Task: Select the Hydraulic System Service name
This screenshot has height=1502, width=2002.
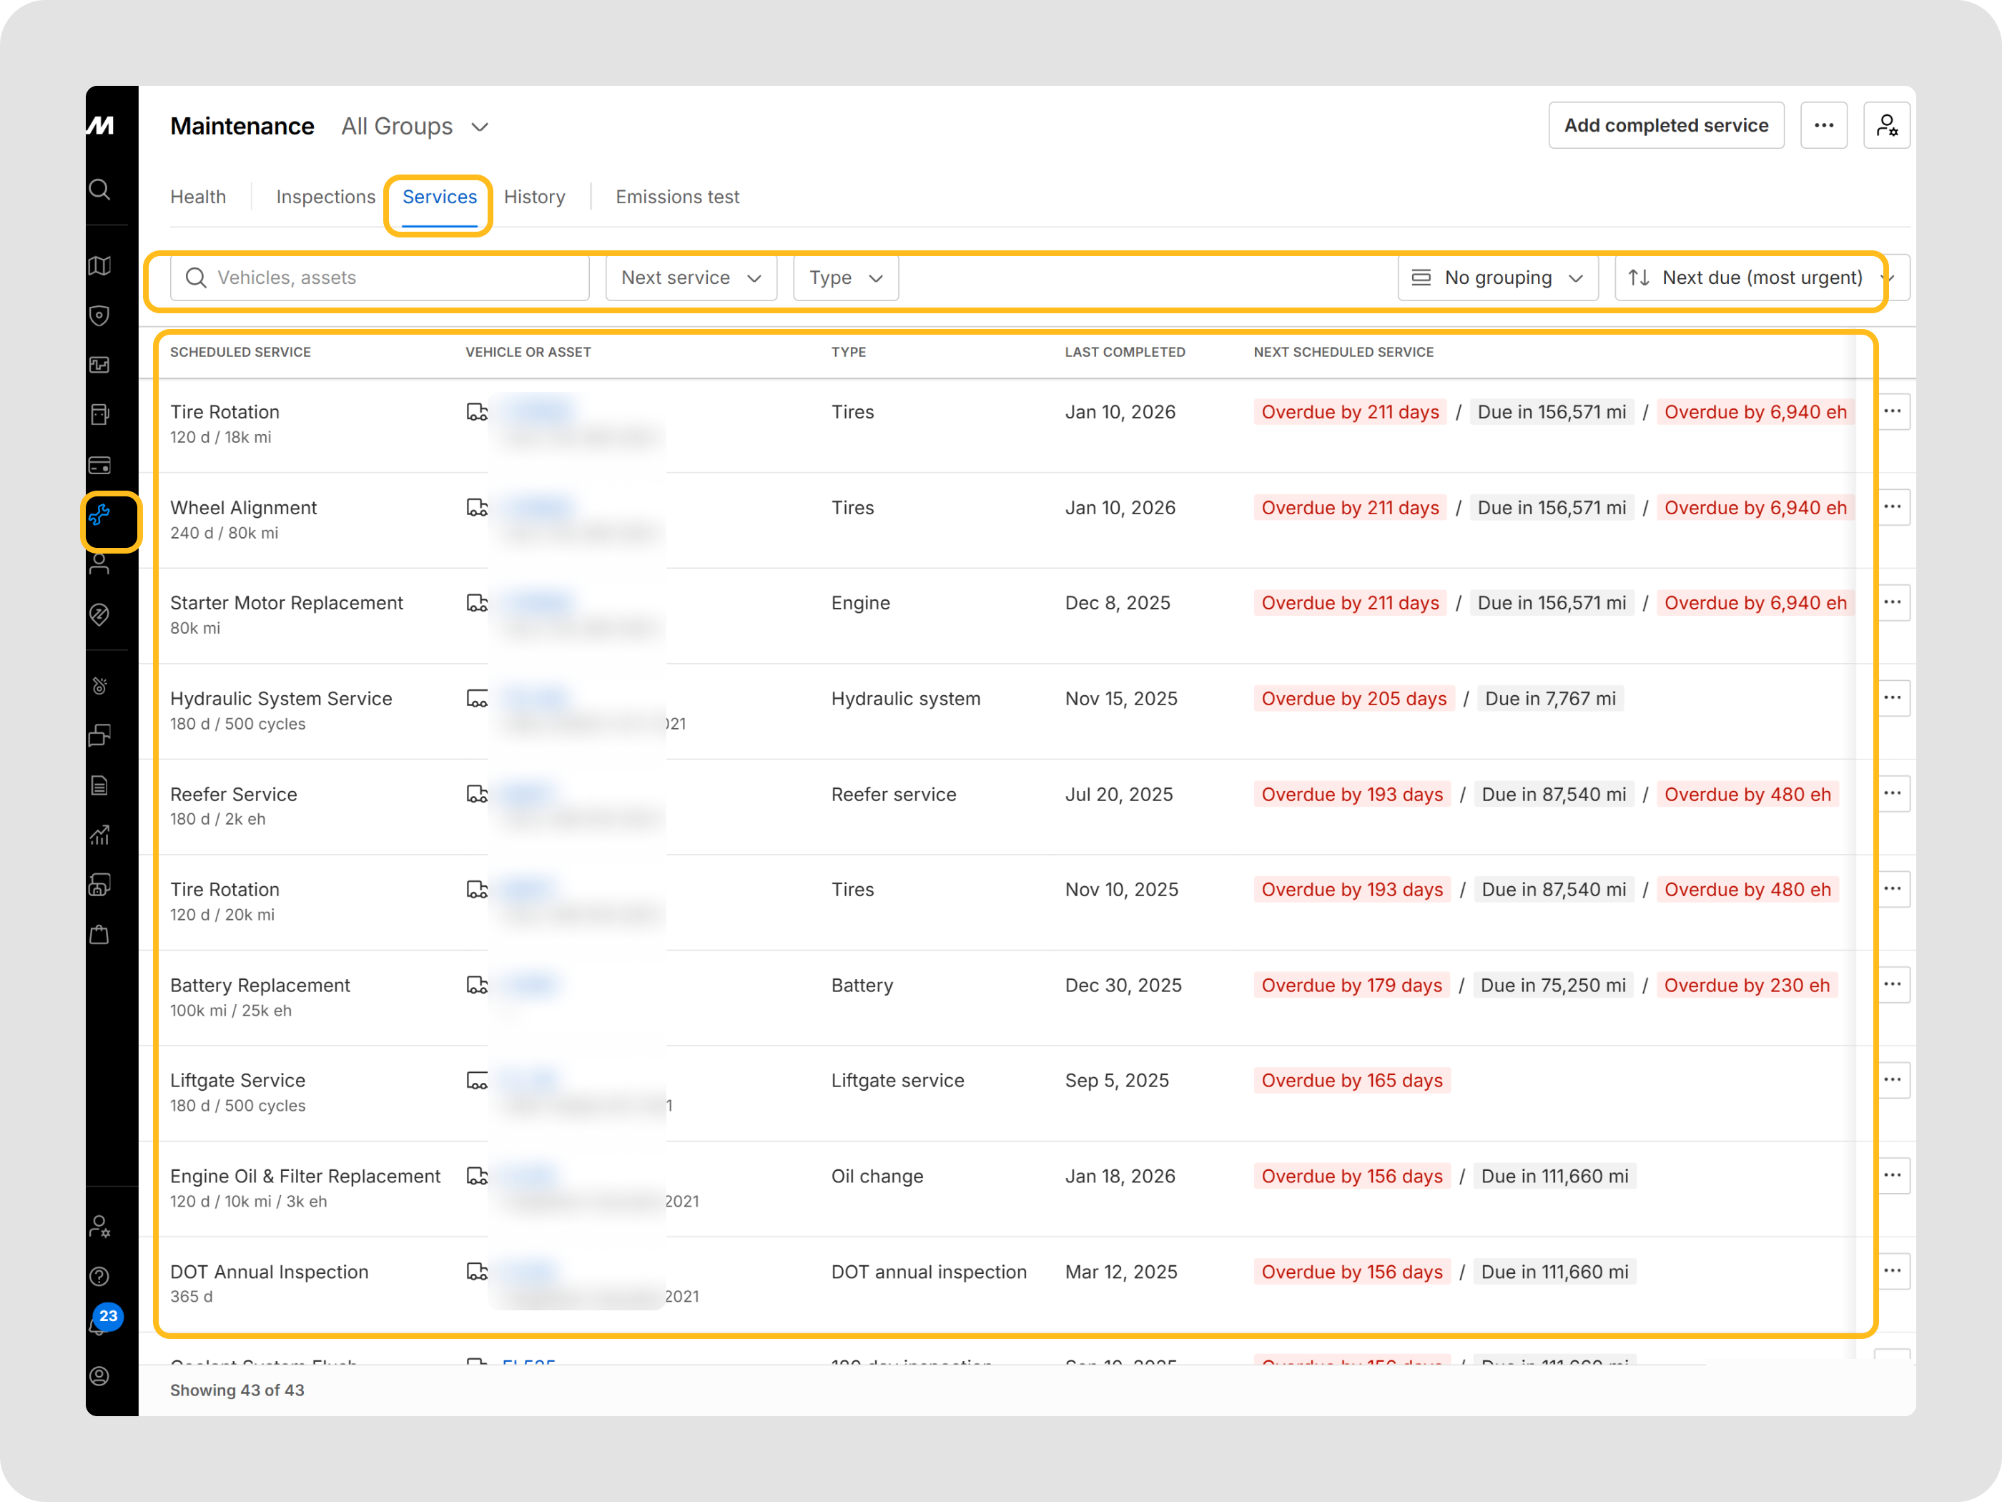Action: pos(282,699)
